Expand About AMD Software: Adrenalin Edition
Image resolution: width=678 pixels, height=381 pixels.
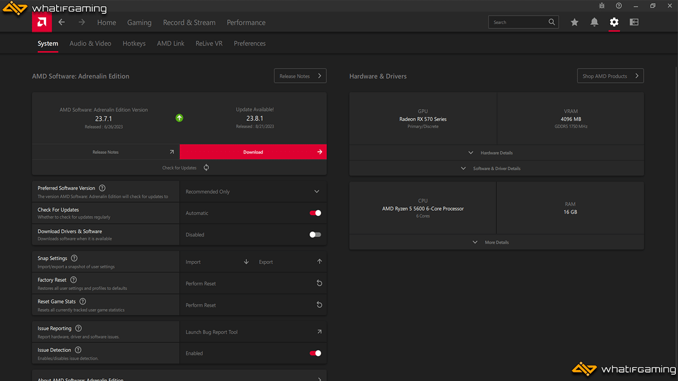click(x=179, y=377)
